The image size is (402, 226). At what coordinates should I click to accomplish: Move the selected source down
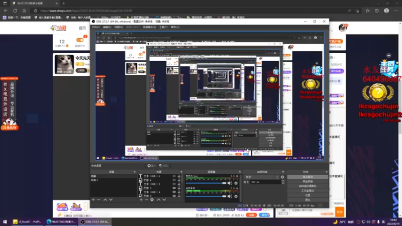point(164,199)
